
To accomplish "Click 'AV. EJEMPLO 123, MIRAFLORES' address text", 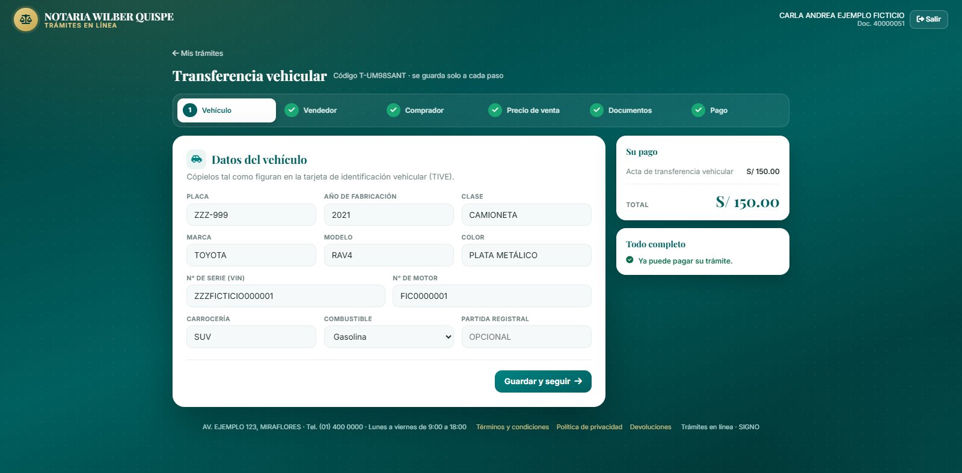I will pyautogui.click(x=251, y=427).
